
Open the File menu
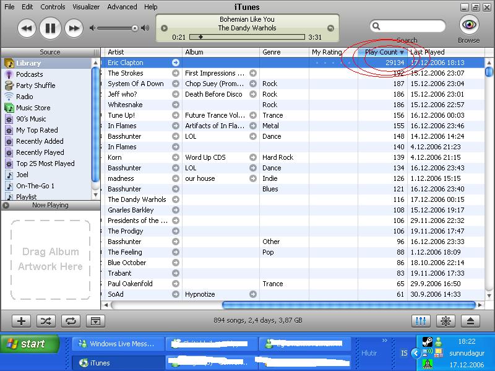9,7
